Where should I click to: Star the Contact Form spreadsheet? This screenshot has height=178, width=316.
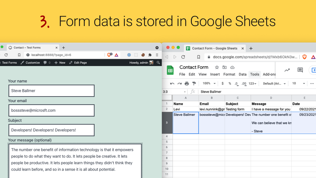pyautogui.click(x=217, y=67)
